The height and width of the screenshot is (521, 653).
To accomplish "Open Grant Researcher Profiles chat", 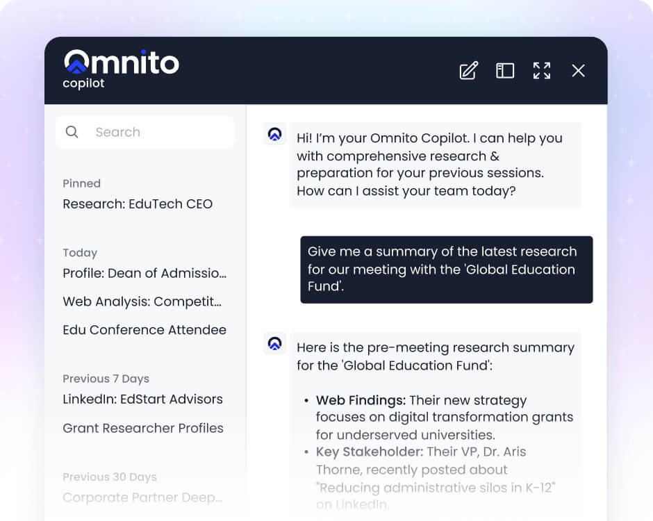I will point(143,428).
